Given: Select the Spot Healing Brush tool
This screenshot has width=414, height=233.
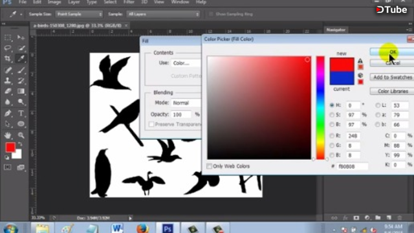Looking at the screenshot, I should 8,70.
